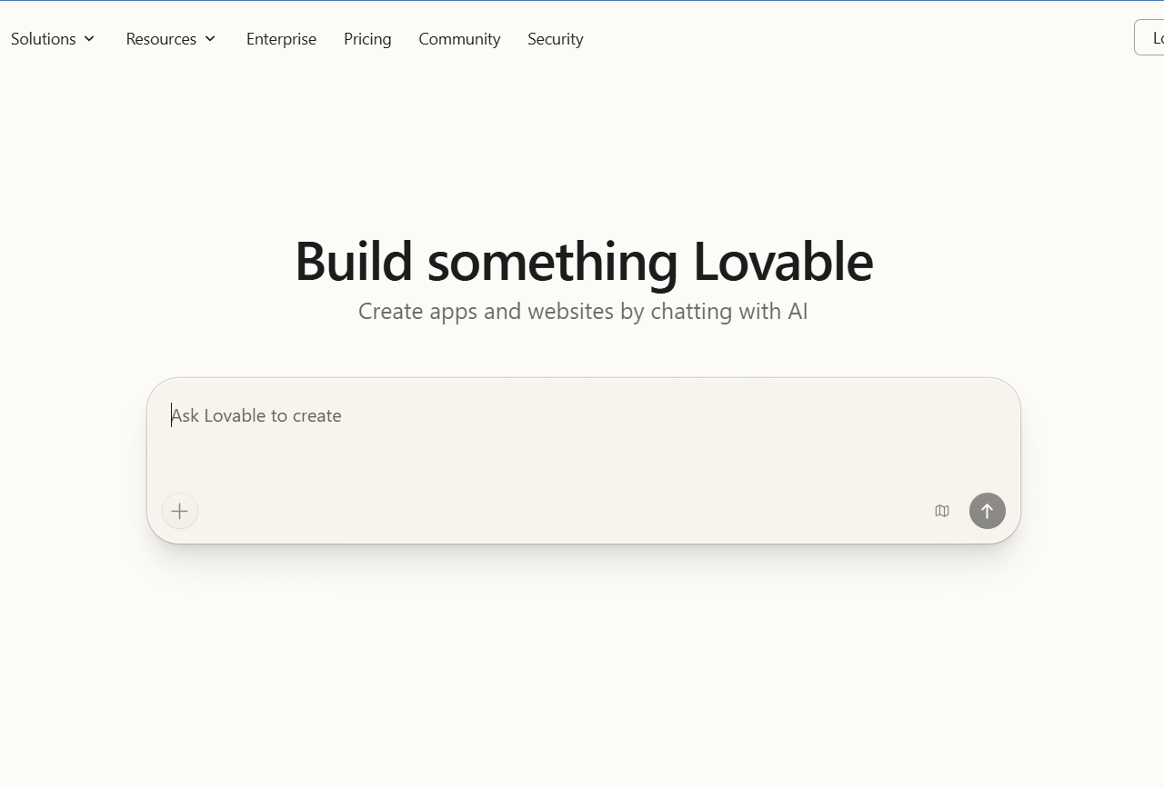Click the send button to submit prompt
The height and width of the screenshot is (788, 1164).
[x=988, y=511]
